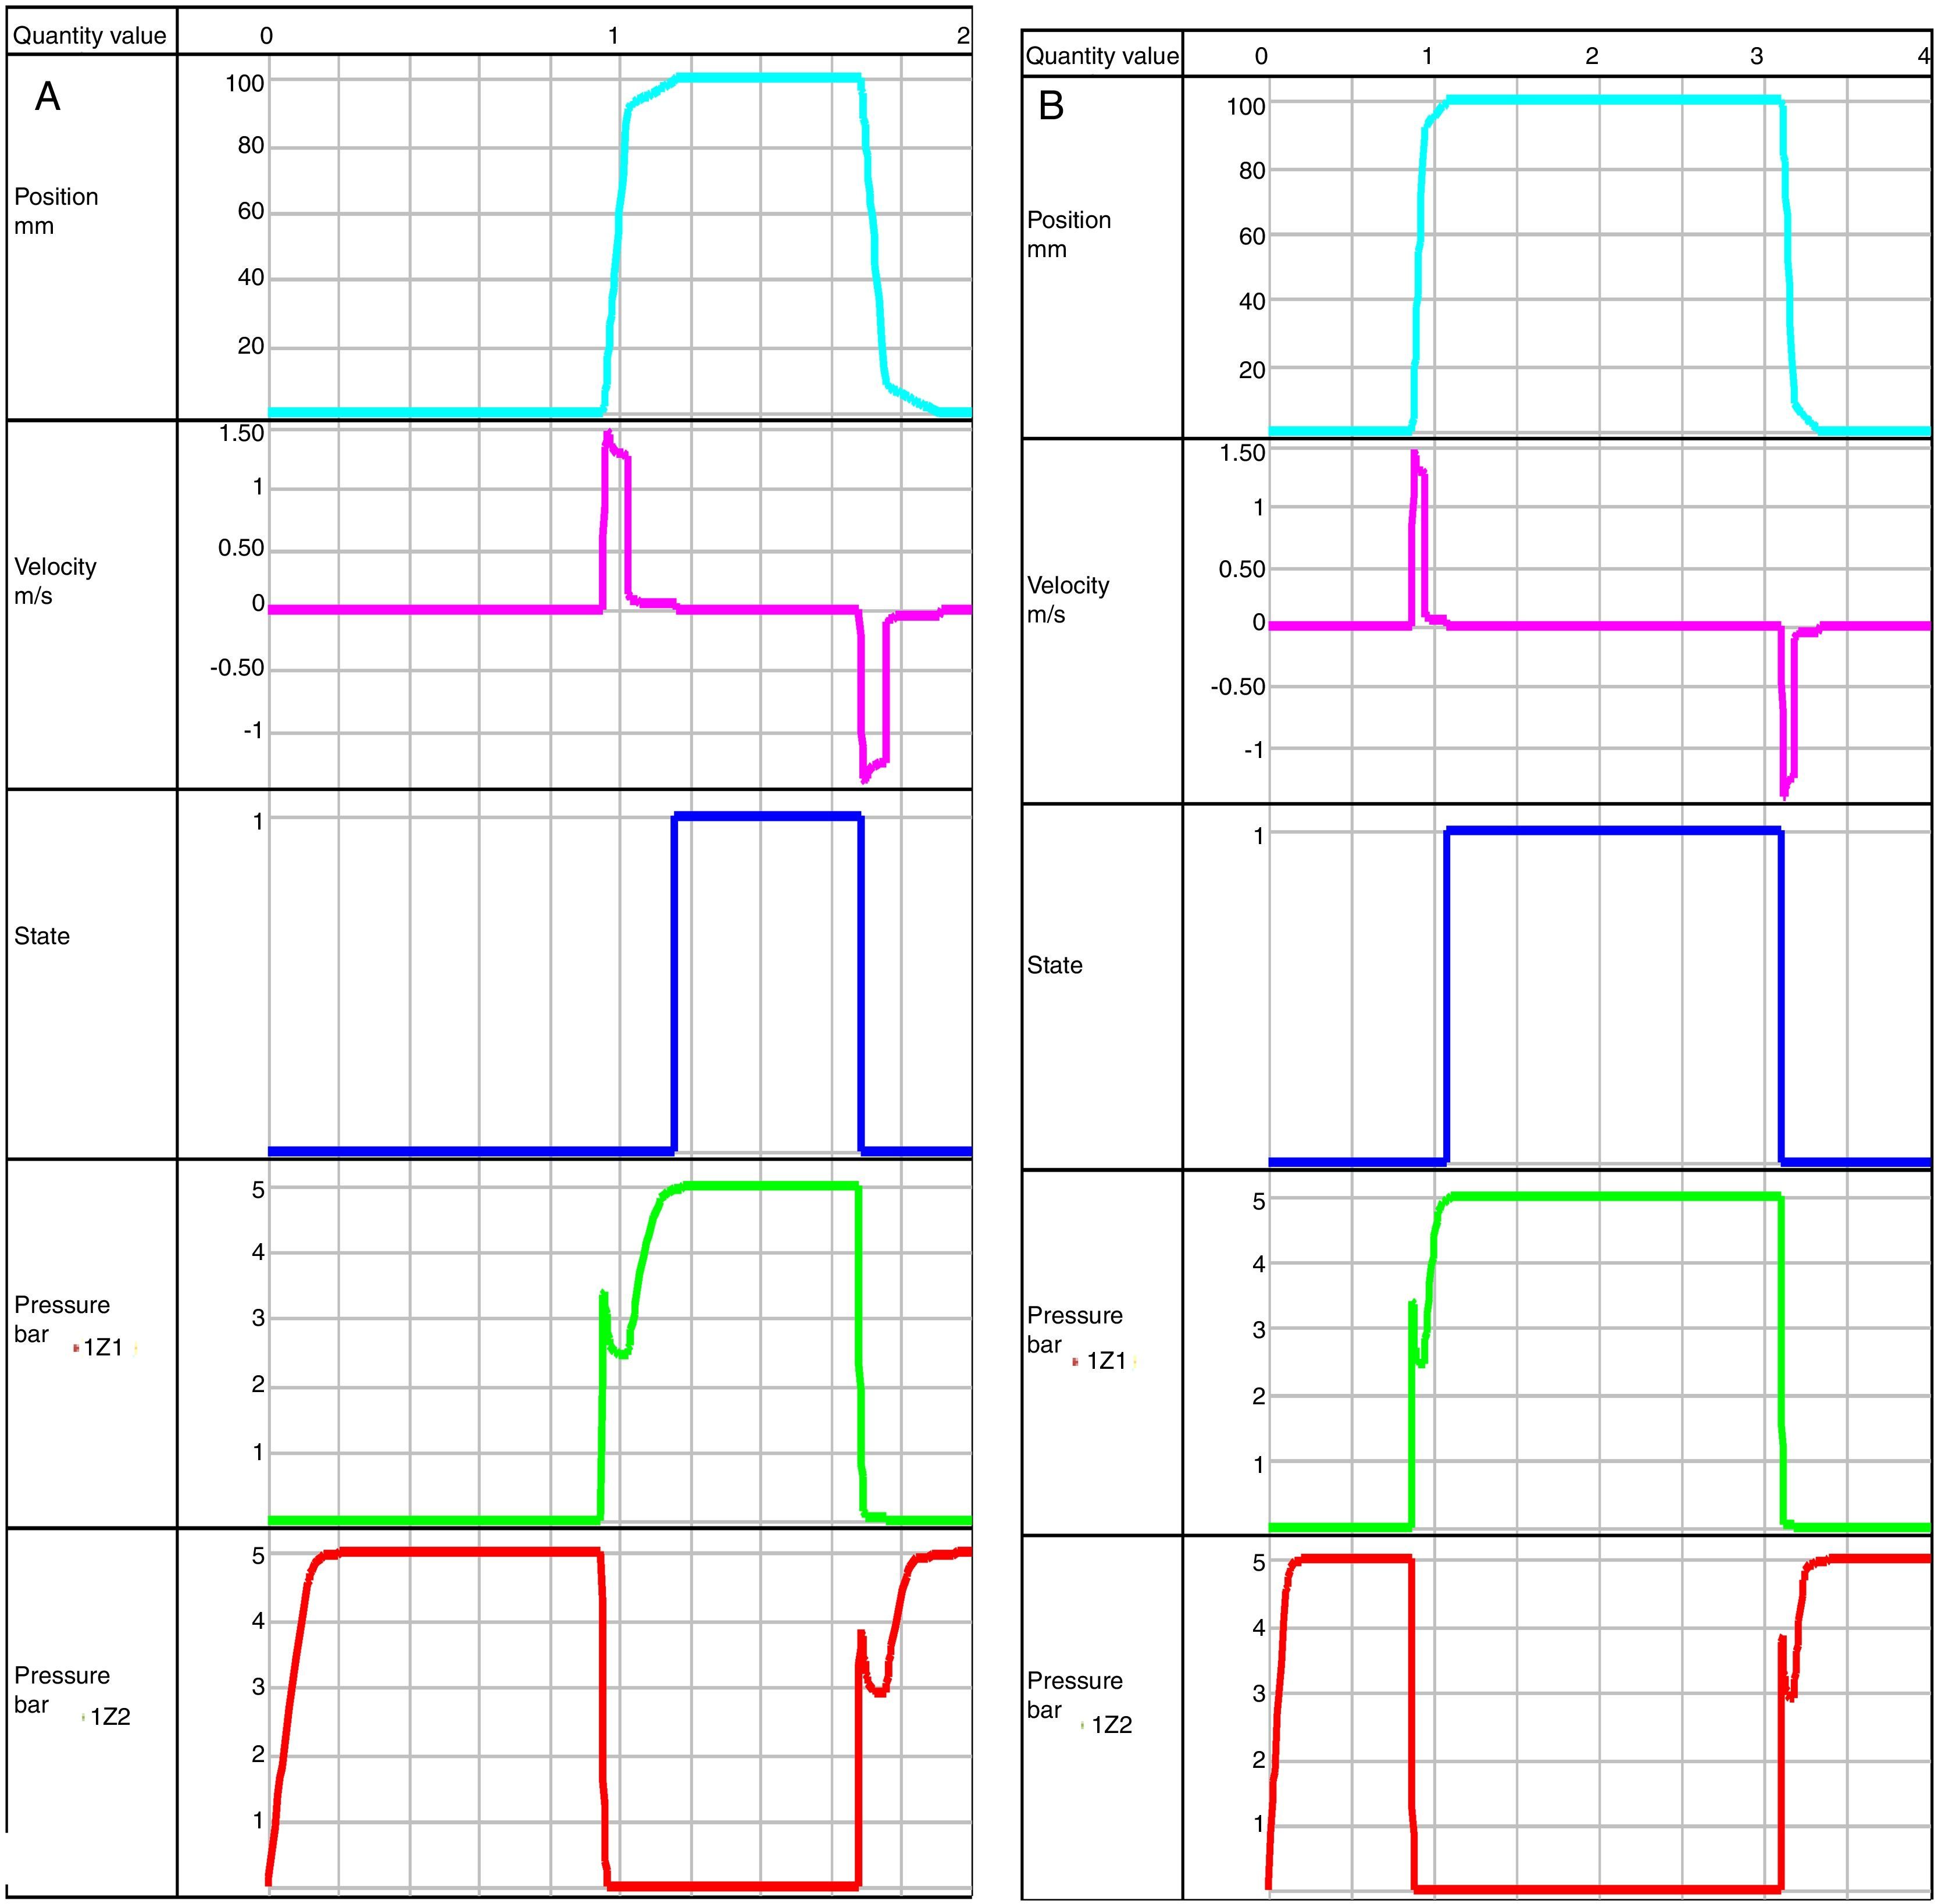Click the 1Z1 label in panel B
Image resolution: width=1938 pixels, height=1904 pixels.
pos(1107,1361)
